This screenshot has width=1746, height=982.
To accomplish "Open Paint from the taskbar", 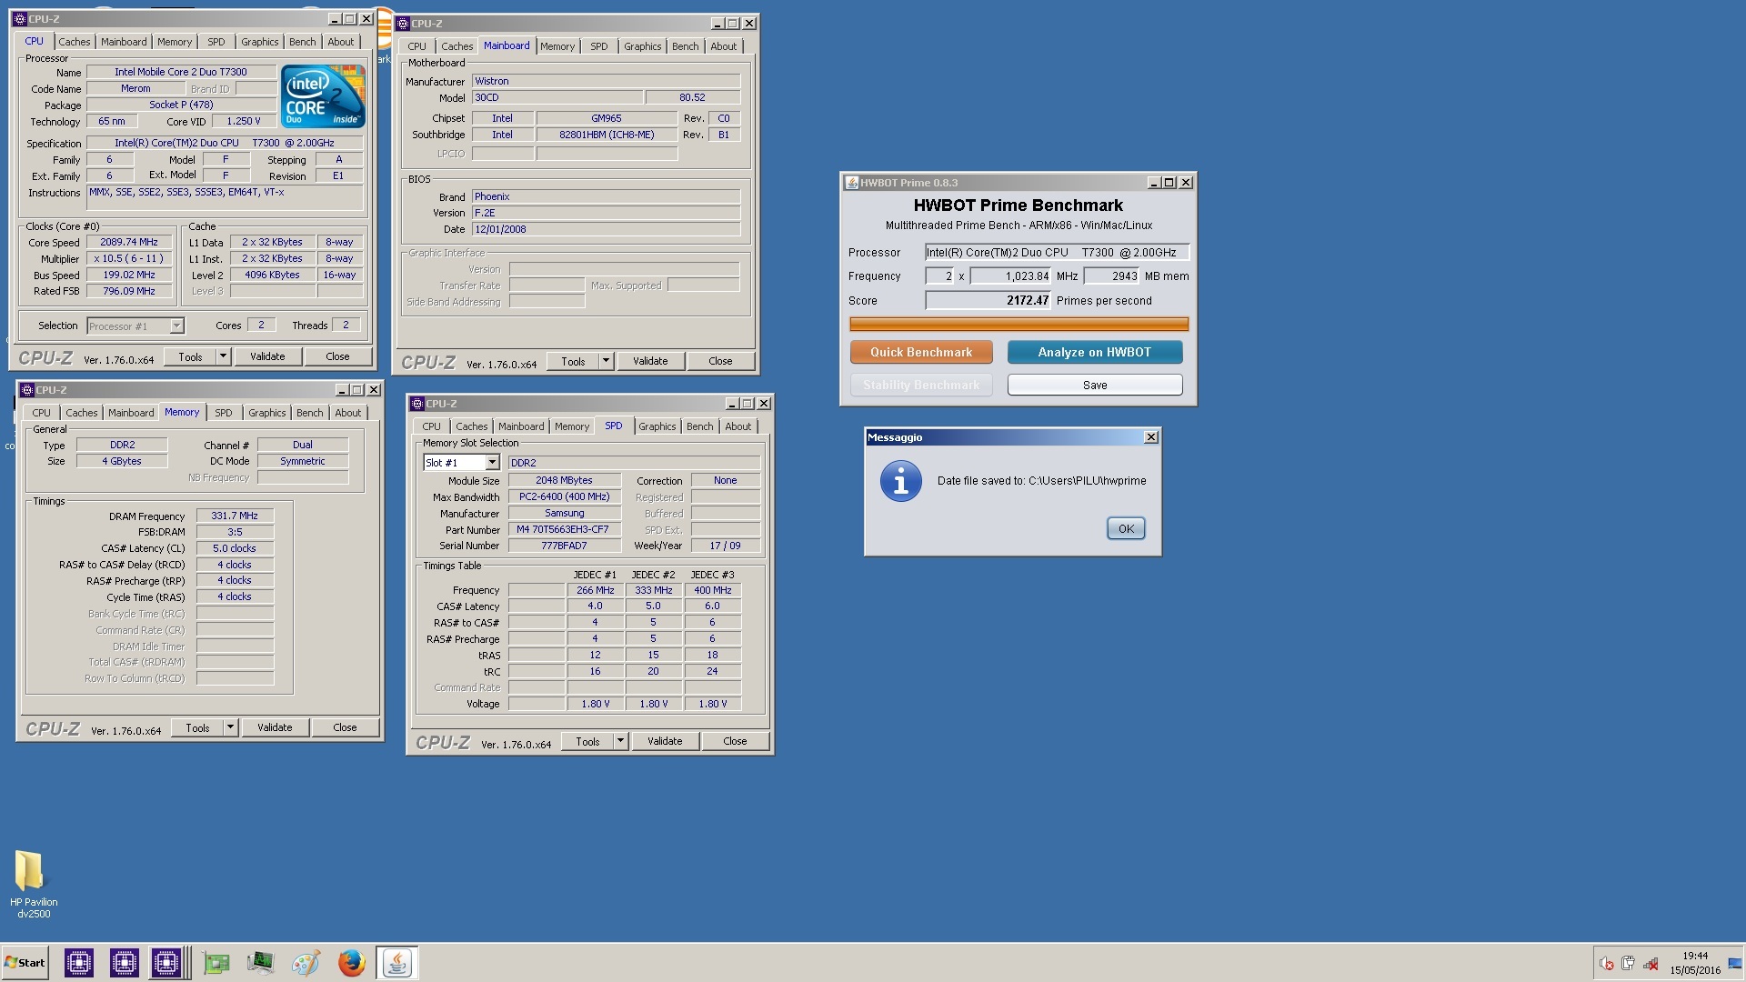I will 306,963.
